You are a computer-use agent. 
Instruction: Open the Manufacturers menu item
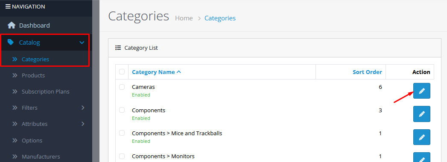tap(41, 156)
